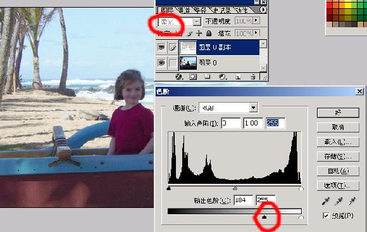The width and height of the screenshot is (367, 232).
Task: Expand the 不透明度 opacity slider arrow
Action: point(256,21)
